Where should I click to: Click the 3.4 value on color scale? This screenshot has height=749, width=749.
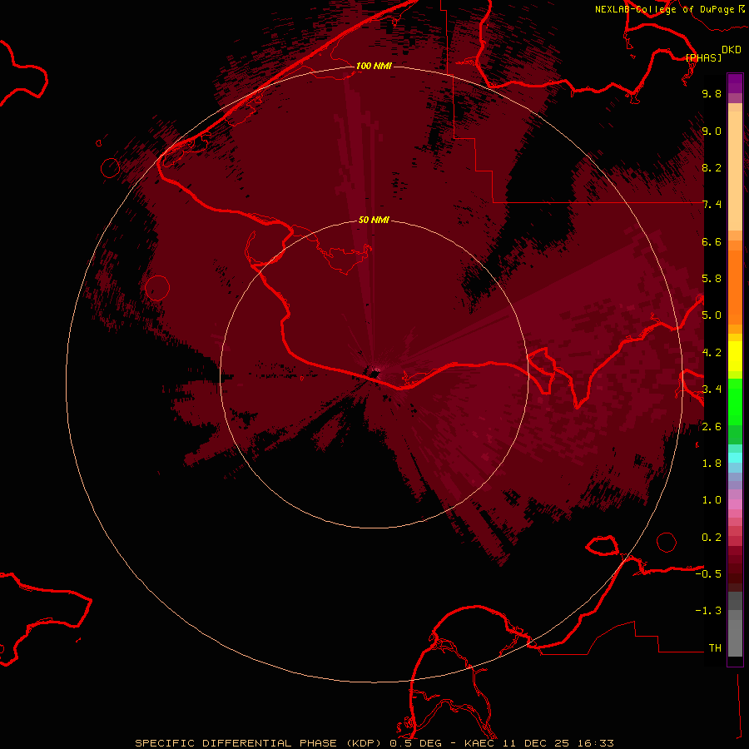(712, 389)
